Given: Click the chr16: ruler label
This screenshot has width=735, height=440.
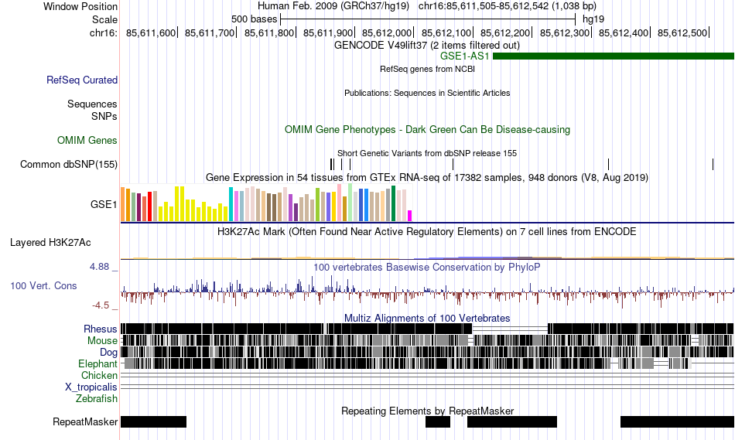Looking at the screenshot, I should tap(104, 32).
